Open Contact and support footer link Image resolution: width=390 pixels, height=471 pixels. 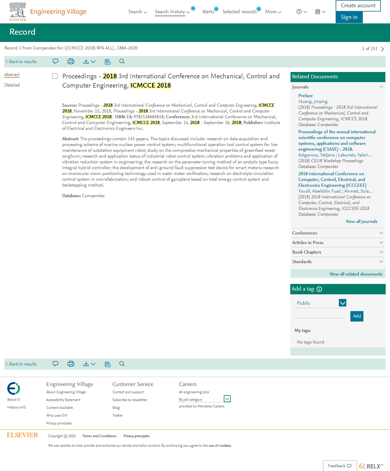128,392
